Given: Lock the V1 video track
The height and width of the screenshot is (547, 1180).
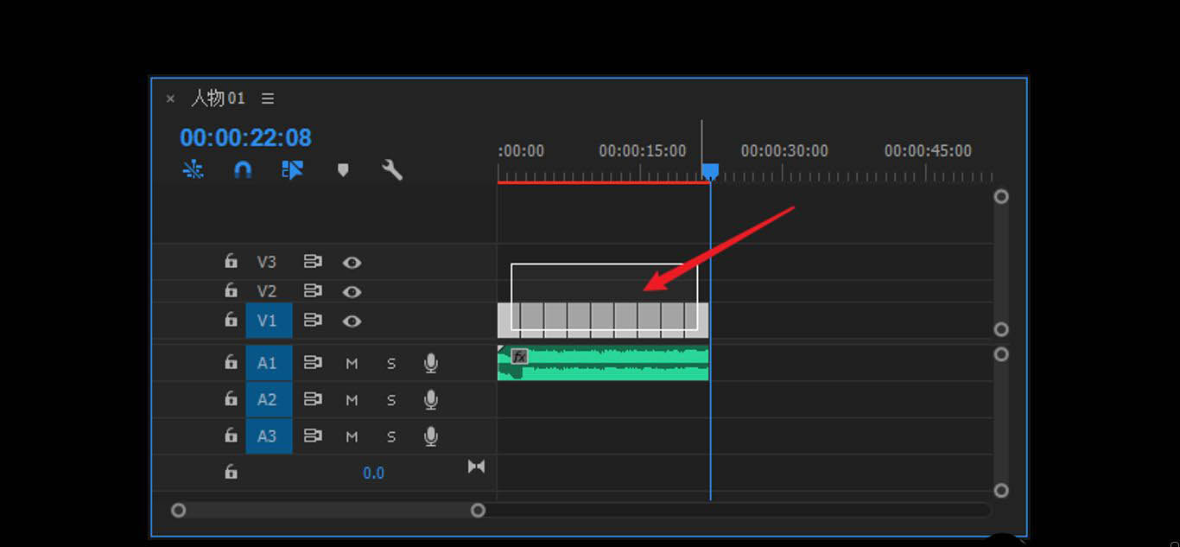Looking at the screenshot, I should point(231,320).
